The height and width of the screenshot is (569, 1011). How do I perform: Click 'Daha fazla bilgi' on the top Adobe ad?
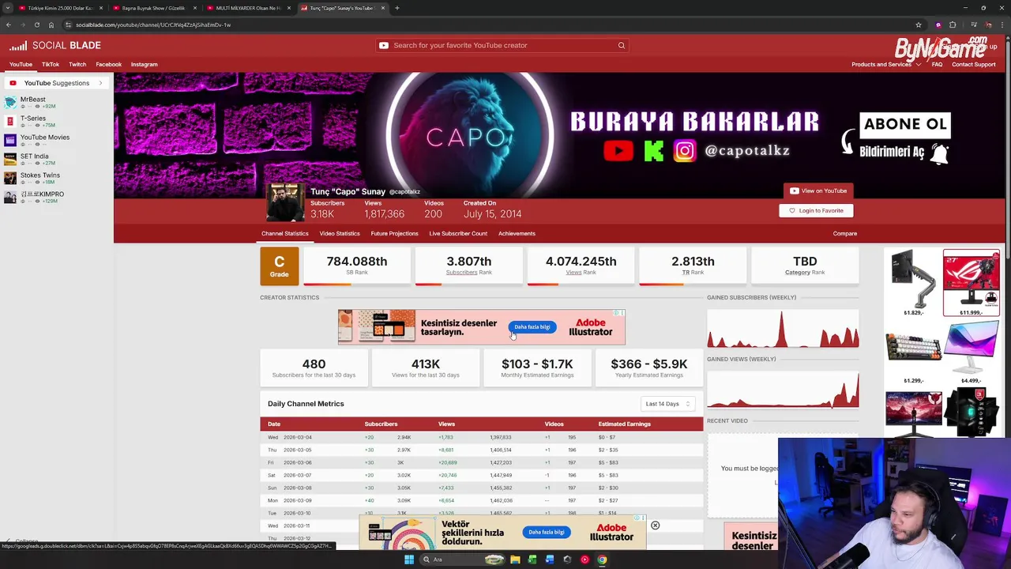[x=532, y=327]
